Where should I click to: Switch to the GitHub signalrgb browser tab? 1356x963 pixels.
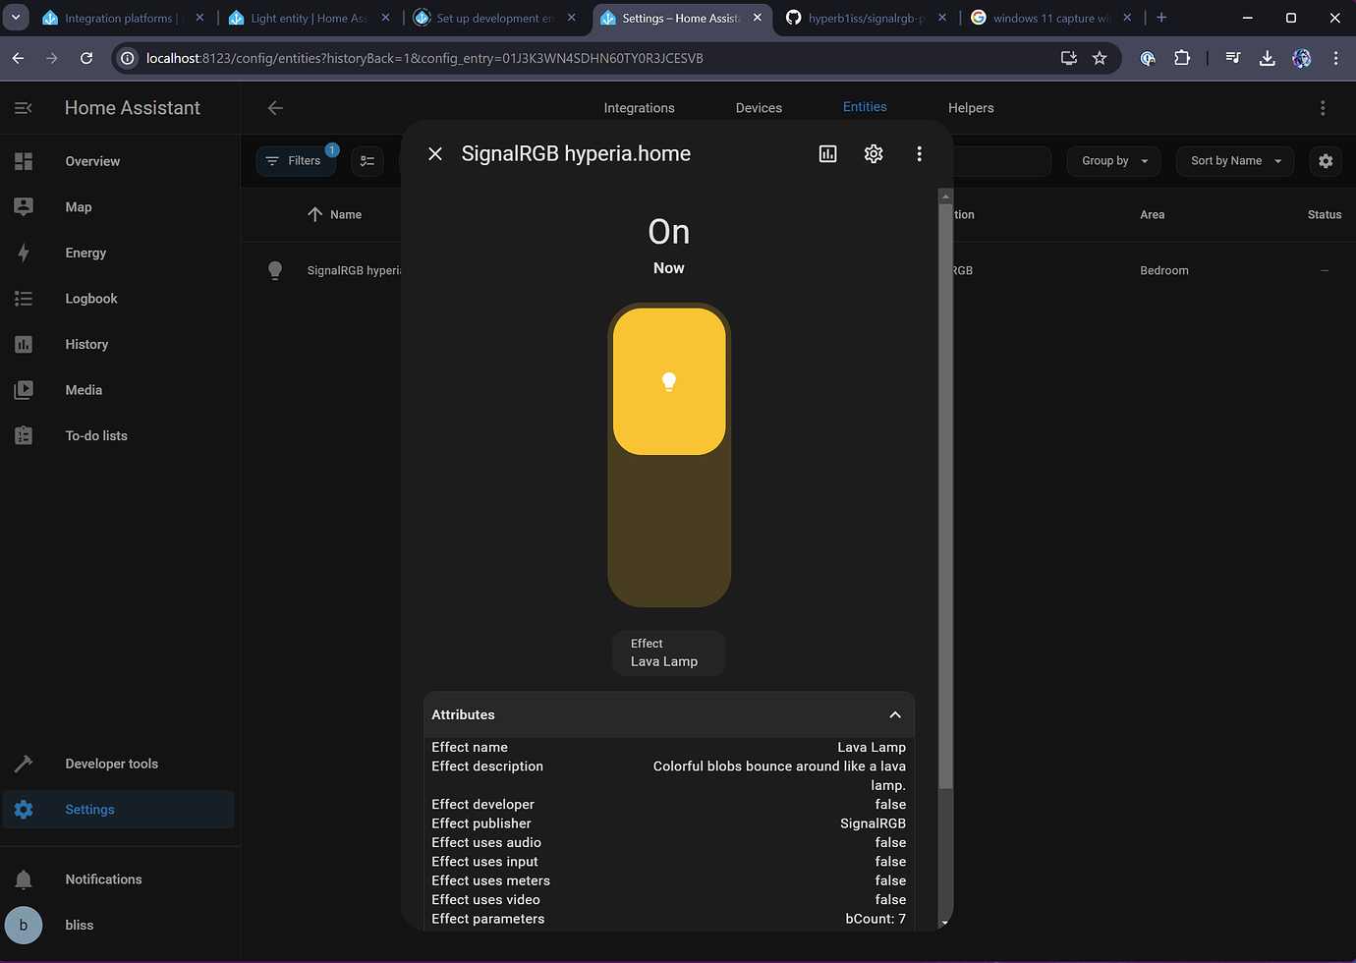[860, 17]
